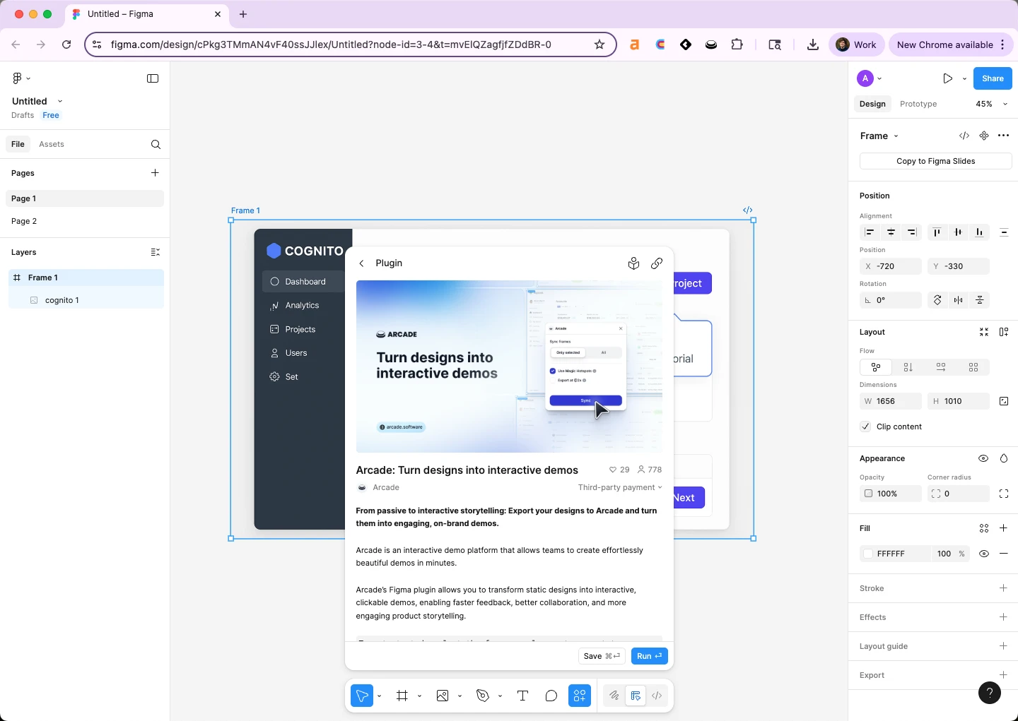Flip horizontal icon
Image resolution: width=1018 pixels, height=721 pixels.
coord(959,300)
